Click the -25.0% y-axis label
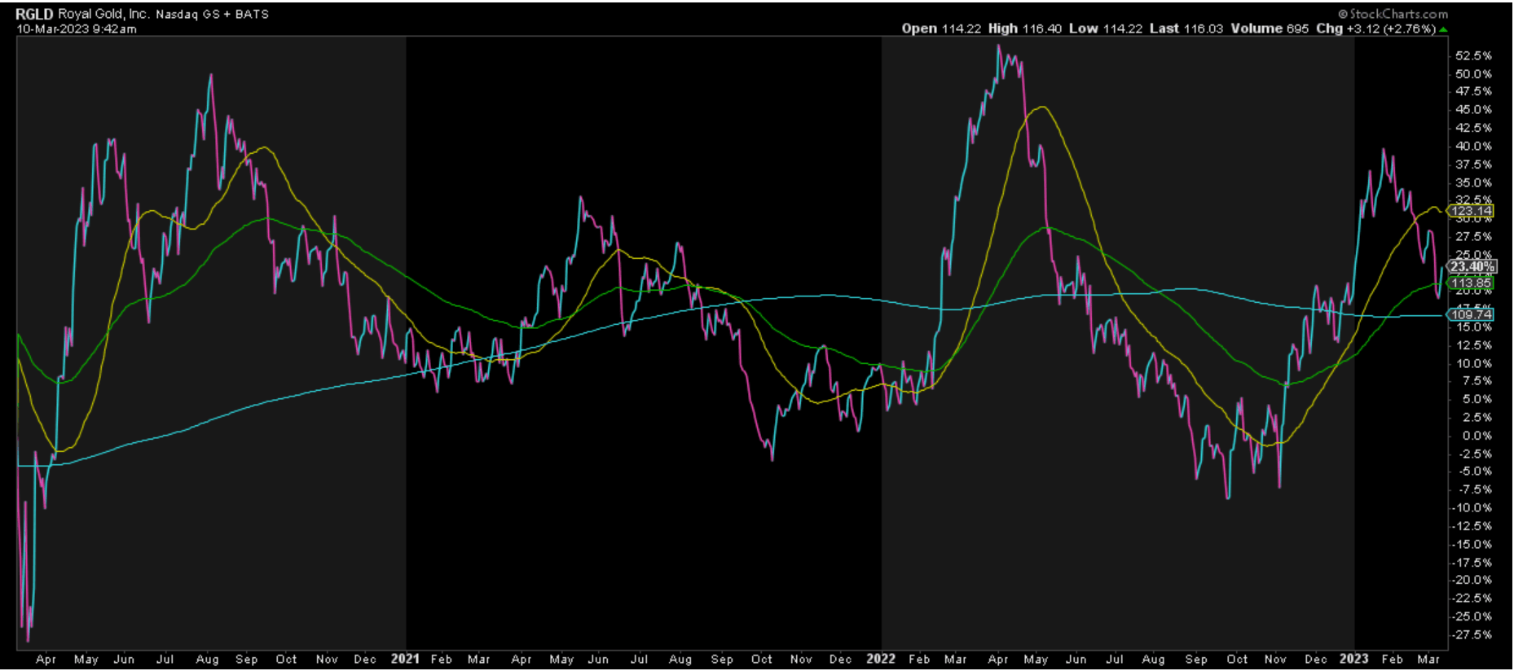 click(x=1473, y=616)
